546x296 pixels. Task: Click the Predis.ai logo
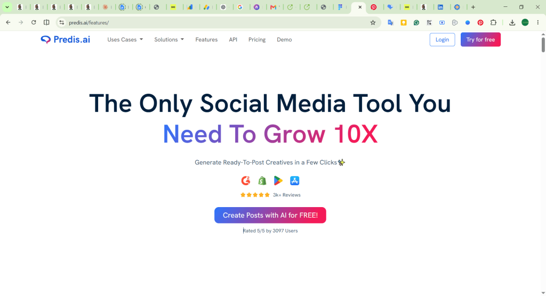click(x=65, y=39)
